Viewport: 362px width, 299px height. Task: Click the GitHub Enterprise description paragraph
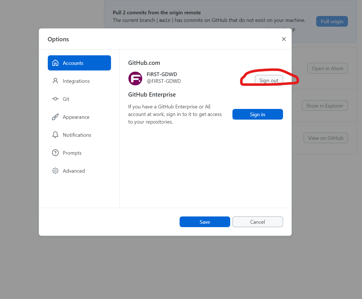(x=175, y=114)
